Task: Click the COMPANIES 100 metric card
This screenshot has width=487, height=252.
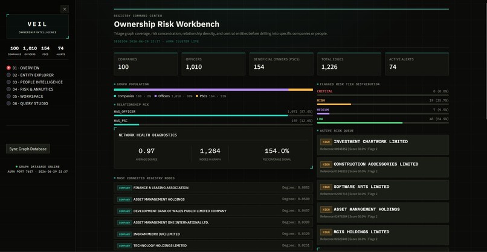Action: coord(146,64)
